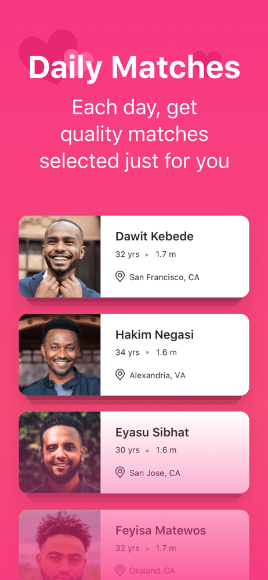Select the Eyasu Sibhat name
Screen dimensions: 268x580
click(152, 433)
